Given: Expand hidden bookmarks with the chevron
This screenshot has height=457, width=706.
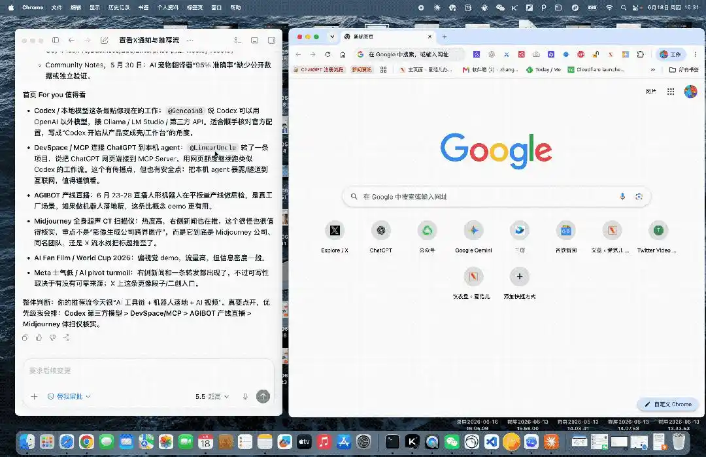Looking at the screenshot, I should (653, 70).
